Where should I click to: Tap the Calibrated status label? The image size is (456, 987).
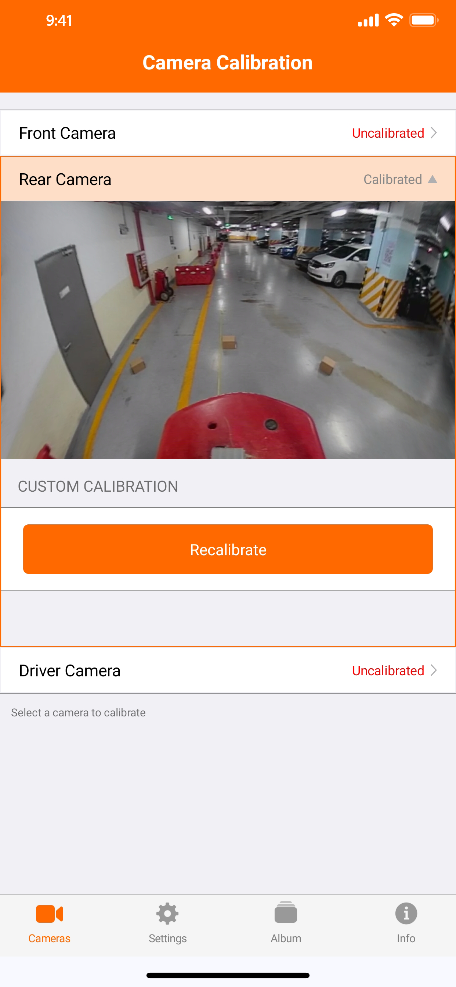(393, 179)
